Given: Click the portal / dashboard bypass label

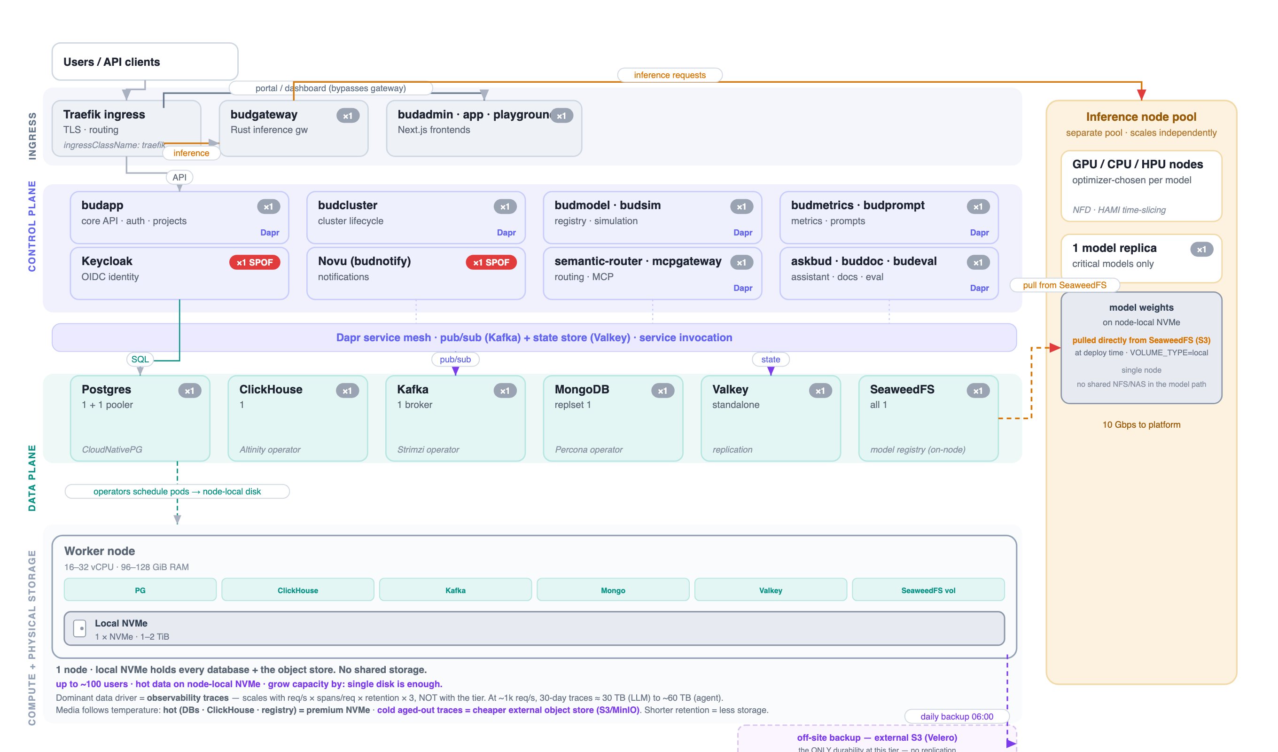Looking at the screenshot, I should click(x=331, y=88).
